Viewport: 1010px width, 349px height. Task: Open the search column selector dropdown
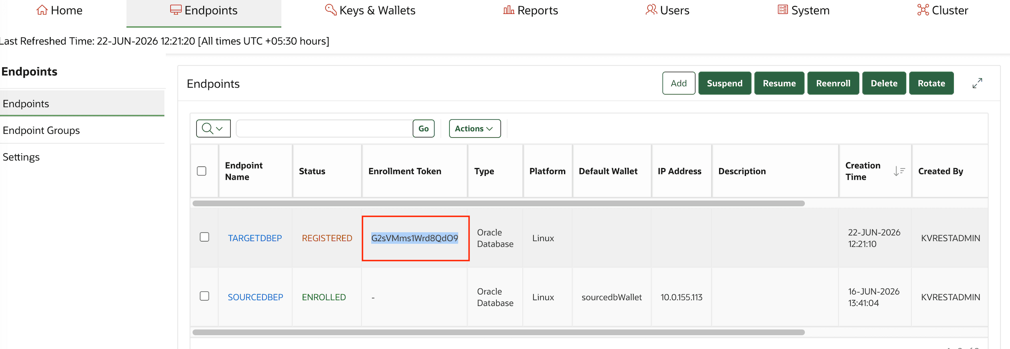tap(213, 128)
